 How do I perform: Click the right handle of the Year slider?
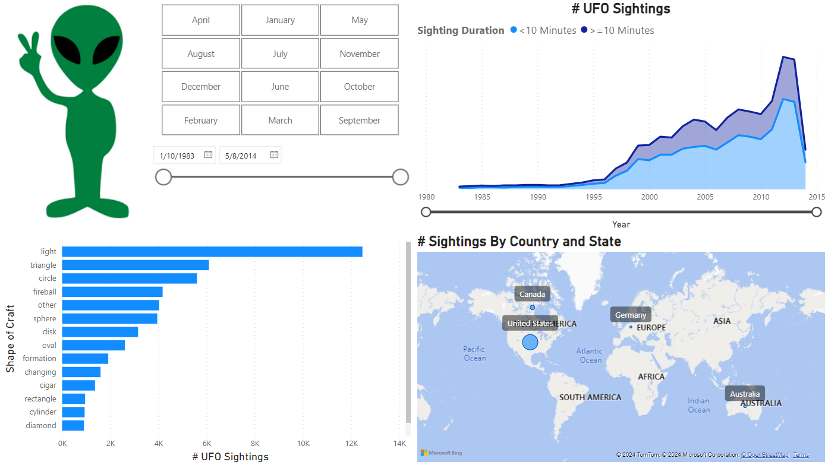coord(817,212)
